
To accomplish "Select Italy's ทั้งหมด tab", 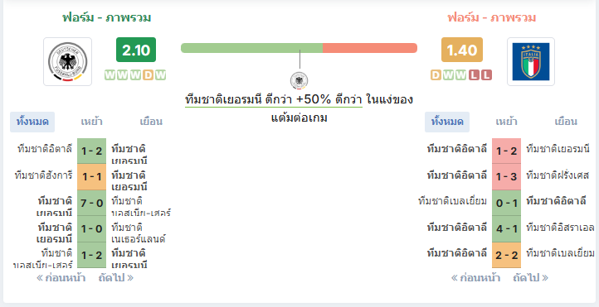I will coord(447,122).
